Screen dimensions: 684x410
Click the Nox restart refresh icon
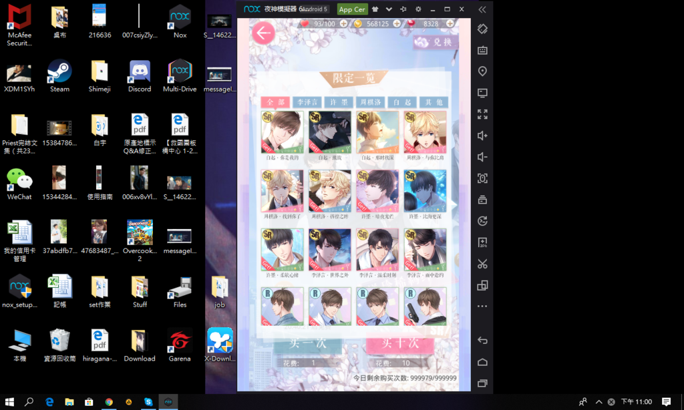tap(482, 221)
